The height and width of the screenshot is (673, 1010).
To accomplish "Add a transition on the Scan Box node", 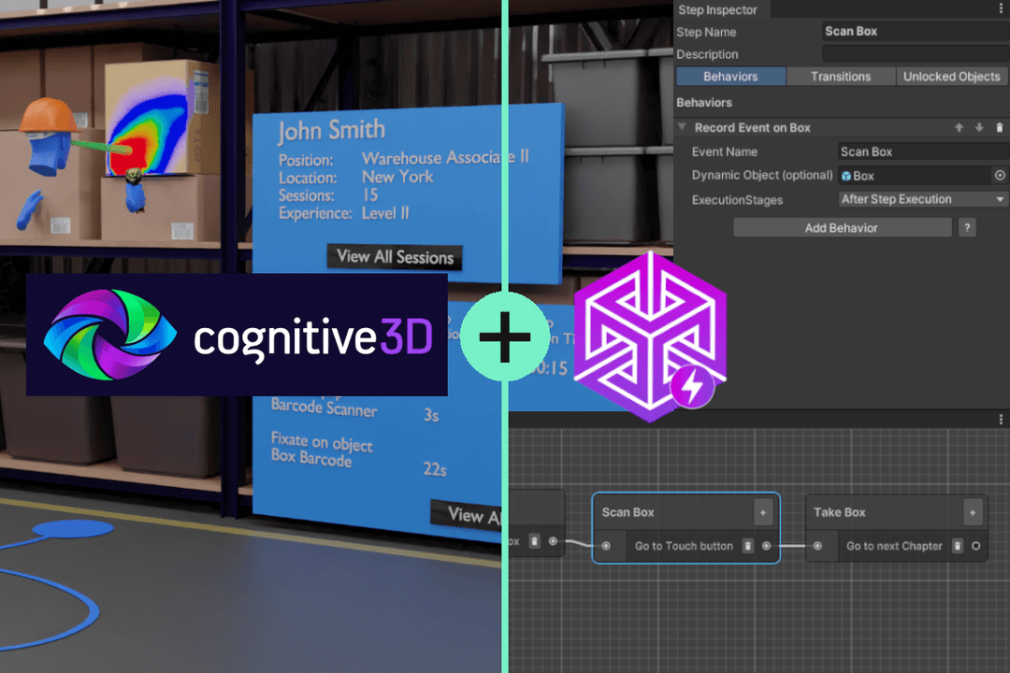I will pyautogui.click(x=763, y=512).
